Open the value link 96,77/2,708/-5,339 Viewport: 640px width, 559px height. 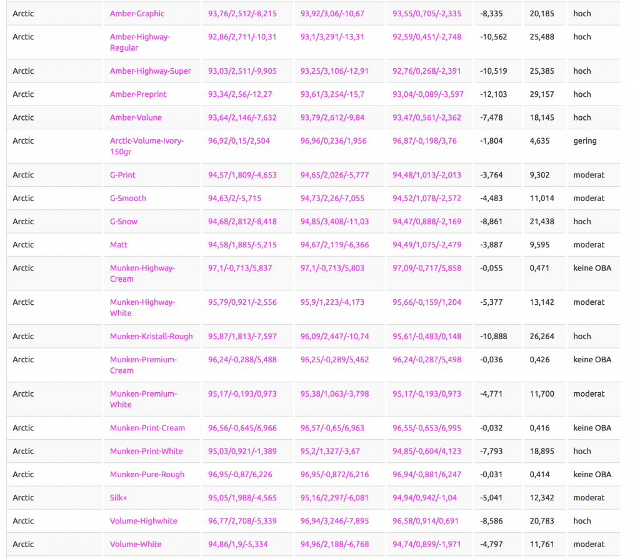pyautogui.click(x=242, y=521)
